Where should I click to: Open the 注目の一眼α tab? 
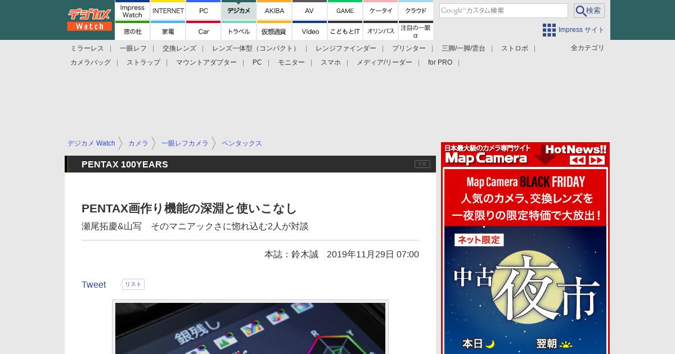pos(416,31)
